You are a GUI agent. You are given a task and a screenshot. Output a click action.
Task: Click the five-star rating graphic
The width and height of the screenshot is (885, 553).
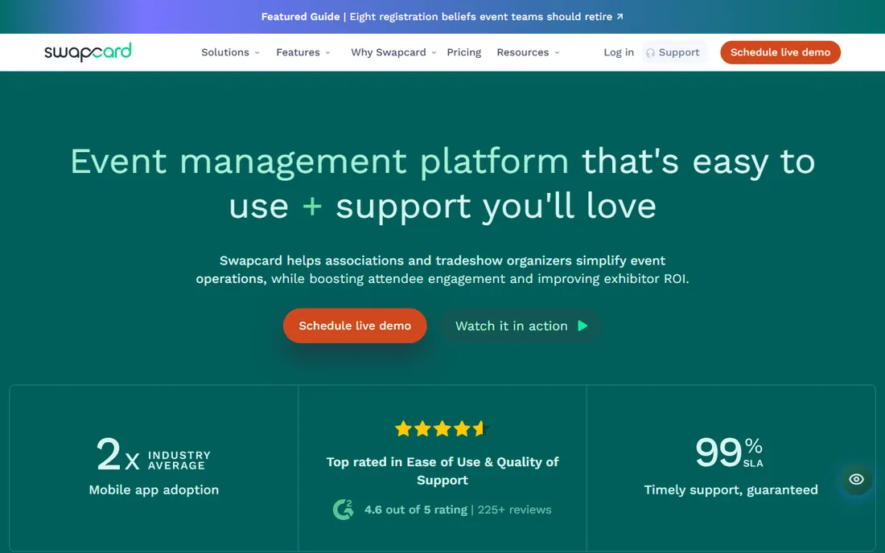coord(440,429)
